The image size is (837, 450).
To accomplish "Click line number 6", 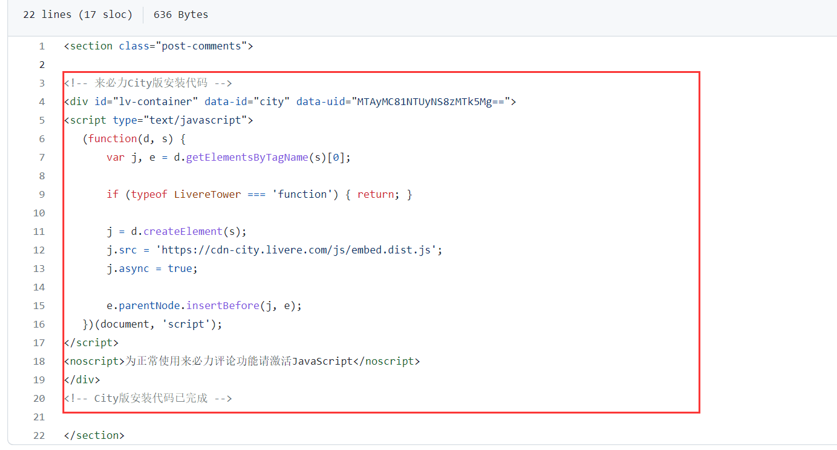I will coord(42,138).
